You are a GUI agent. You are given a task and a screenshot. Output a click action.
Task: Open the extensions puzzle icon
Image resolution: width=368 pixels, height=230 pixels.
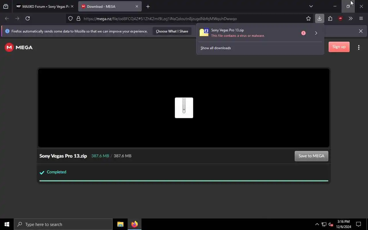coord(330,18)
